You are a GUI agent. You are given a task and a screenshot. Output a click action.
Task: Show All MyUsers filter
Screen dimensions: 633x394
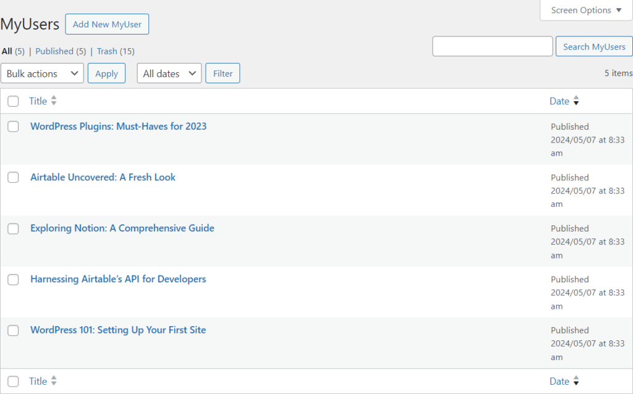[7, 51]
